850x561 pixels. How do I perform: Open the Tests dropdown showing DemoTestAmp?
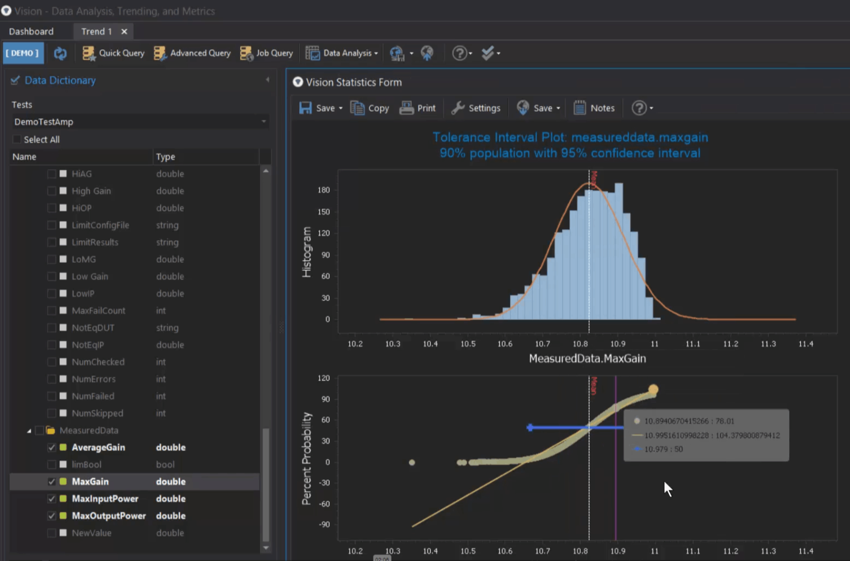(x=264, y=122)
